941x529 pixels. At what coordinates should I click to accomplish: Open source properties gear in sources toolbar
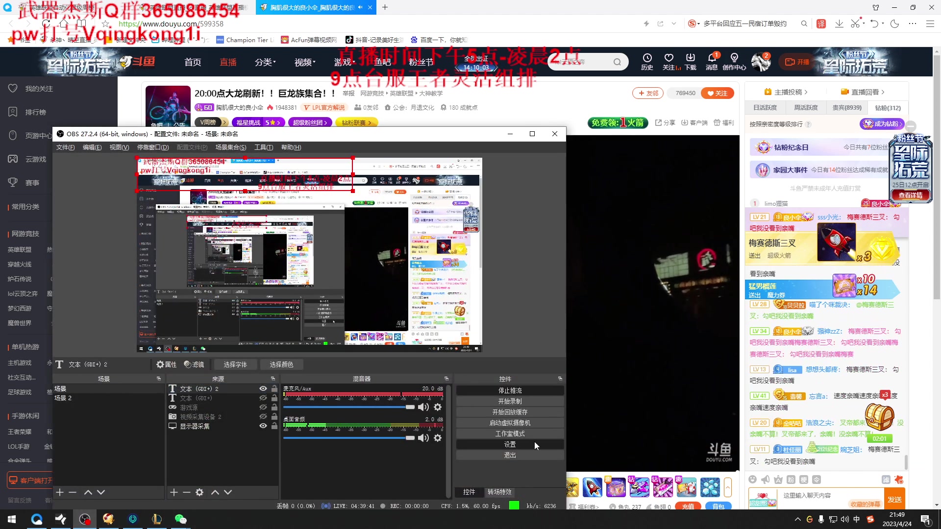pyautogui.click(x=199, y=492)
